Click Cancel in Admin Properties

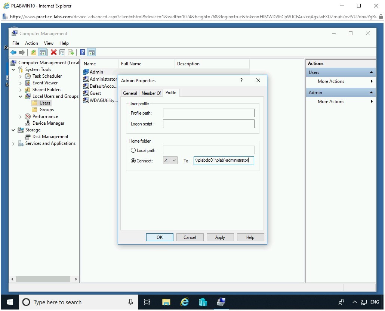point(190,237)
